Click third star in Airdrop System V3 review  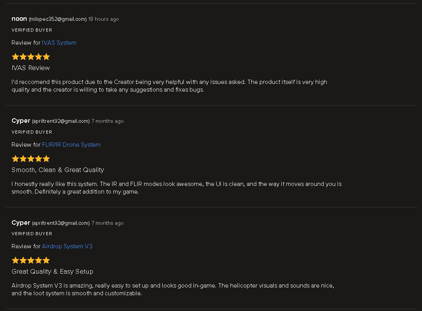31,260
